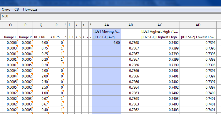Select column AB cell 0.7362
Image resolution: width=221 pixels, height=114 pixels.
point(130,110)
